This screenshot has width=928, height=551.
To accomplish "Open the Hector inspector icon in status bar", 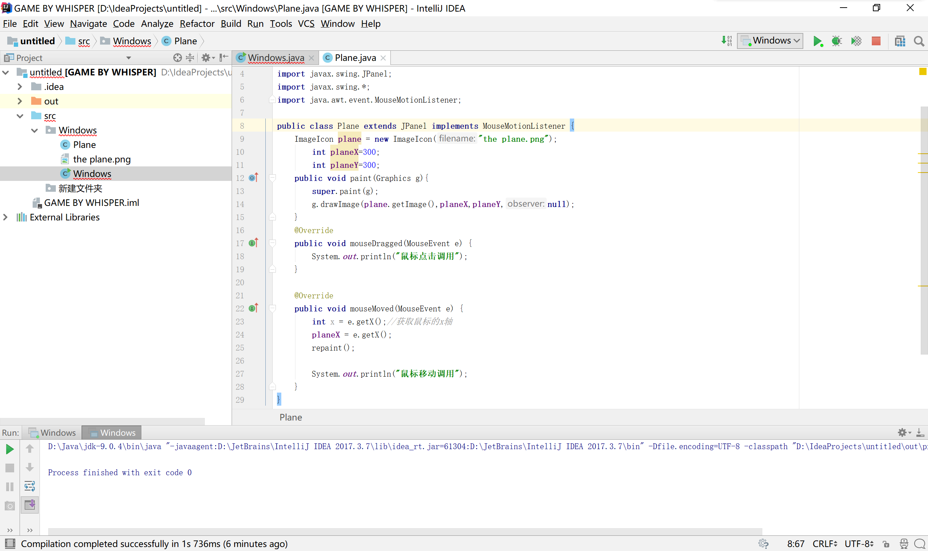I will point(904,544).
